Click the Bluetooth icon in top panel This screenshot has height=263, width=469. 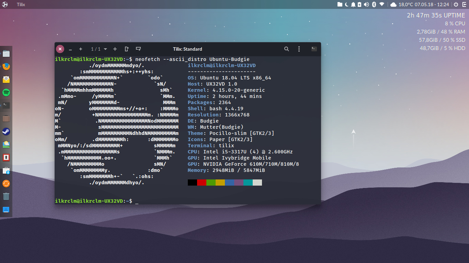point(374,4)
